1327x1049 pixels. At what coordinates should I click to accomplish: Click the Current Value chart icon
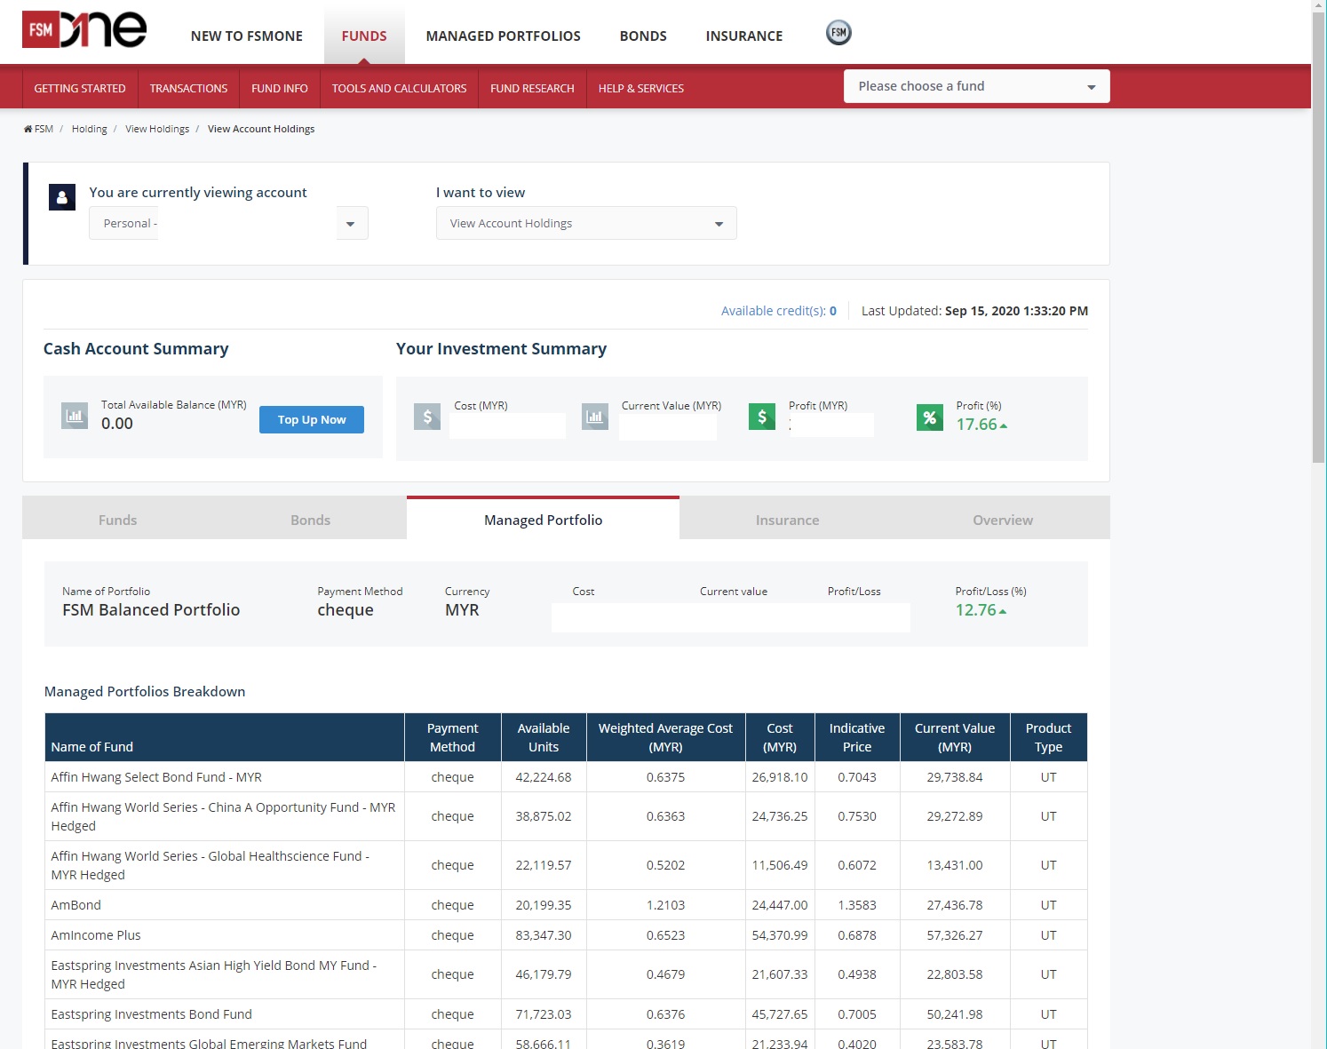[595, 417]
